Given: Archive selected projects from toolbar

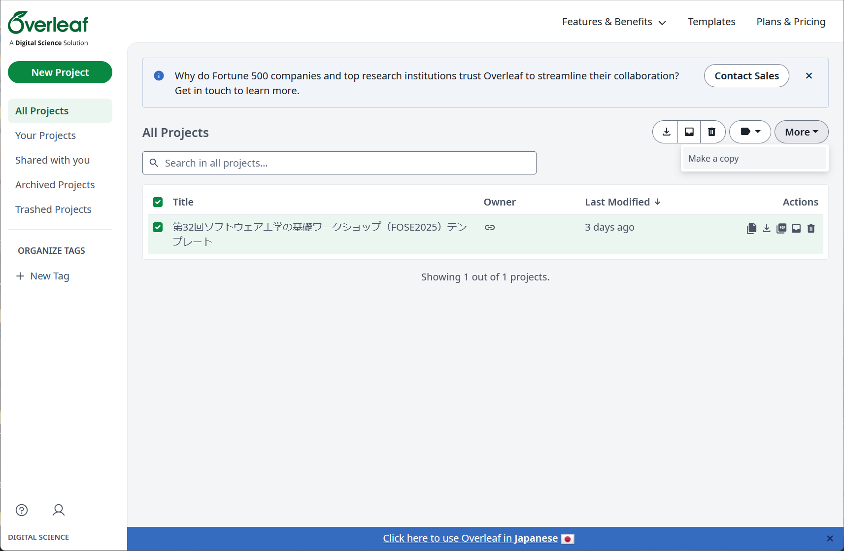Looking at the screenshot, I should (x=689, y=132).
